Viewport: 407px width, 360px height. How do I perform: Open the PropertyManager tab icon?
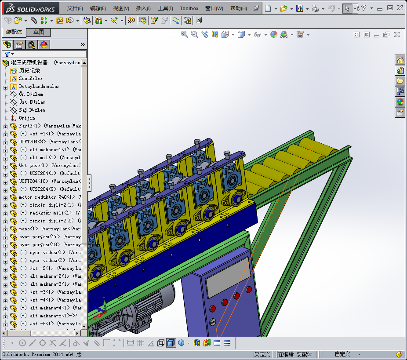tap(19, 45)
